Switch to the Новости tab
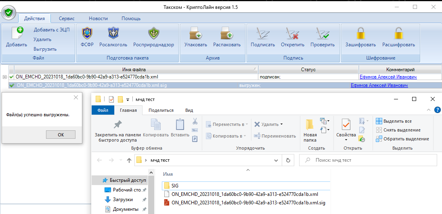Screen dimensions: 442x214 coord(98,19)
